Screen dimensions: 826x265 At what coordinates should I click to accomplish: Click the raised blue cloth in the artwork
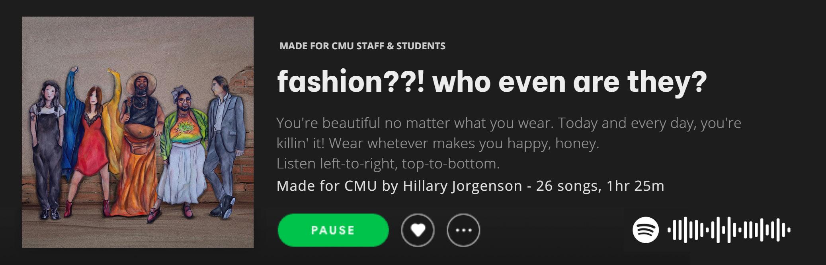coord(74,119)
